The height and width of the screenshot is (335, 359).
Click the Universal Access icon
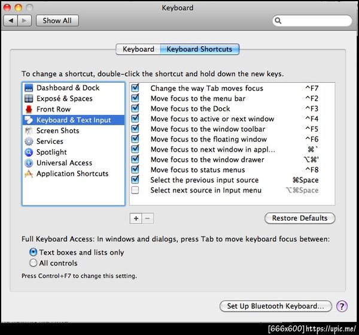coord(29,163)
